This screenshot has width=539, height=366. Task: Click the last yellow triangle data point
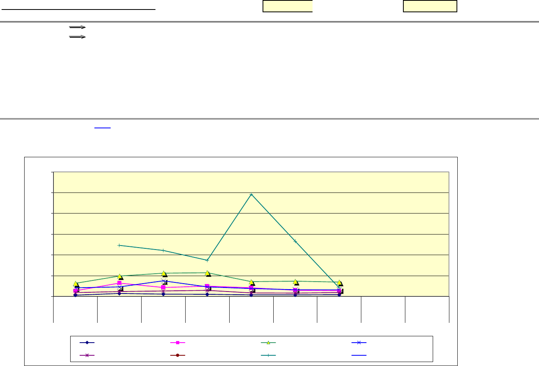click(340, 283)
